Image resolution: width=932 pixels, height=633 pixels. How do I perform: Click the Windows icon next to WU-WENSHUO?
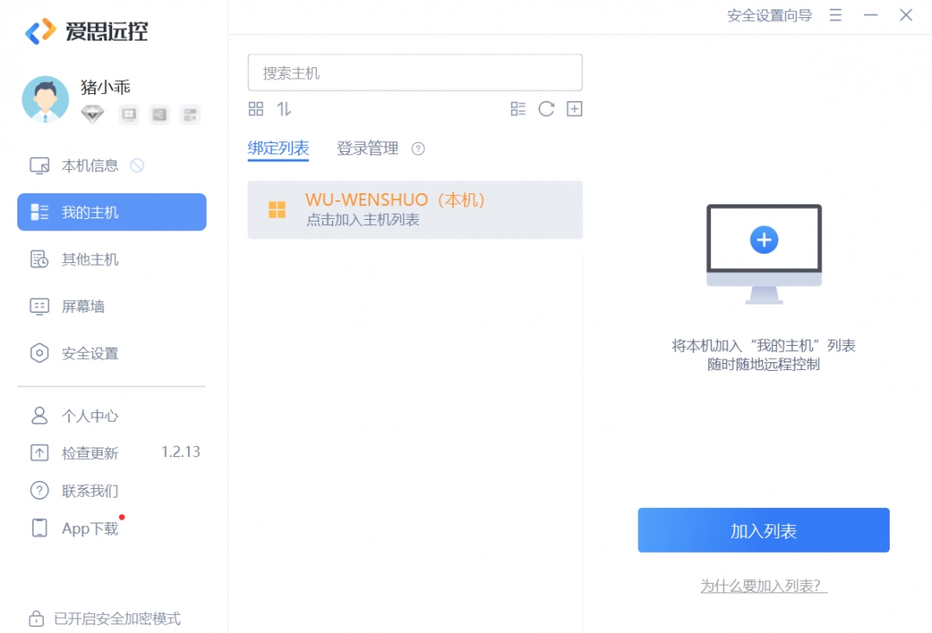[276, 209]
